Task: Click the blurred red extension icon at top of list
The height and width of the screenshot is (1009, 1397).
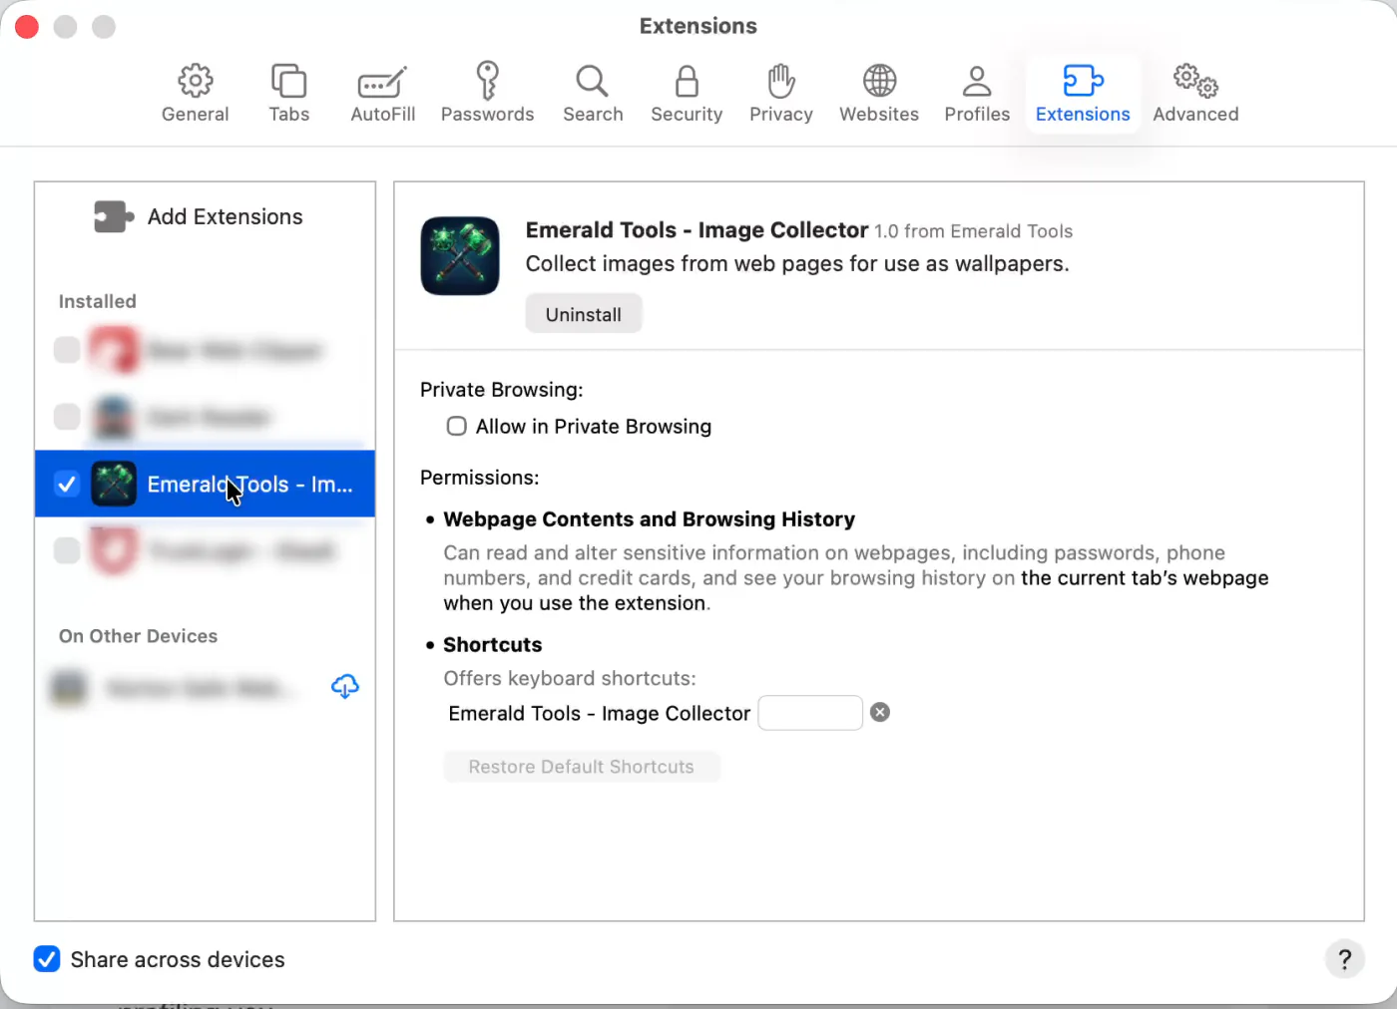Action: click(114, 350)
